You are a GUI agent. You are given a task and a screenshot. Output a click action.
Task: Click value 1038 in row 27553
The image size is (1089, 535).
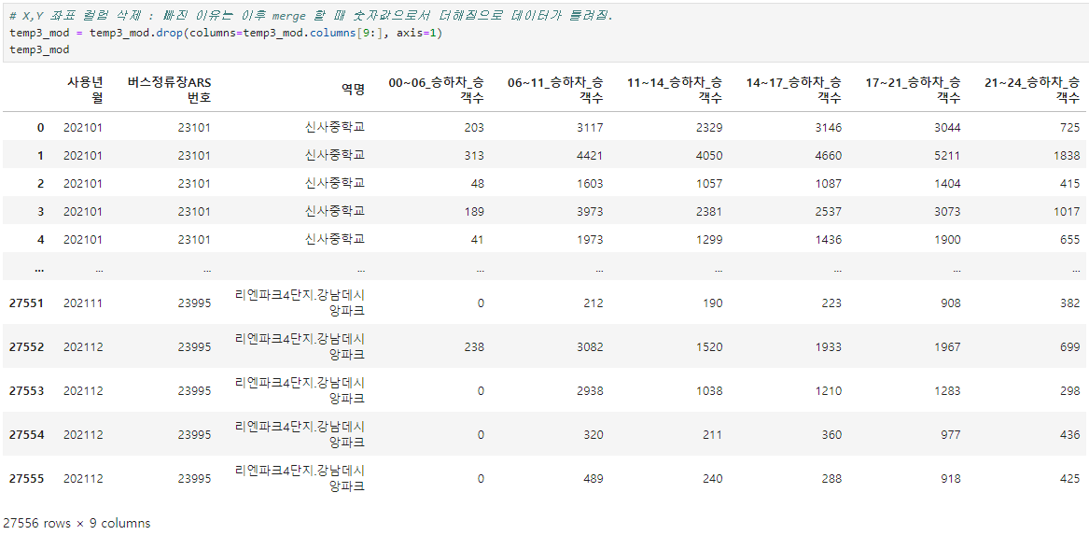pyautogui.click(x=709, y=390)
